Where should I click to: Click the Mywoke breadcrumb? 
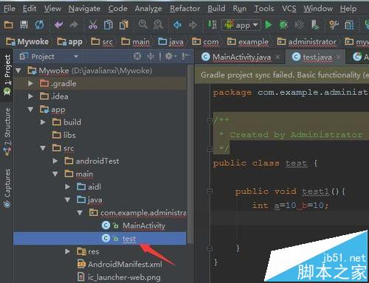click(27, 41)
